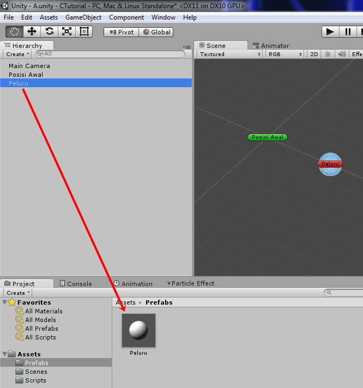Toggle 2D scene view

click(x=314, y=54)
